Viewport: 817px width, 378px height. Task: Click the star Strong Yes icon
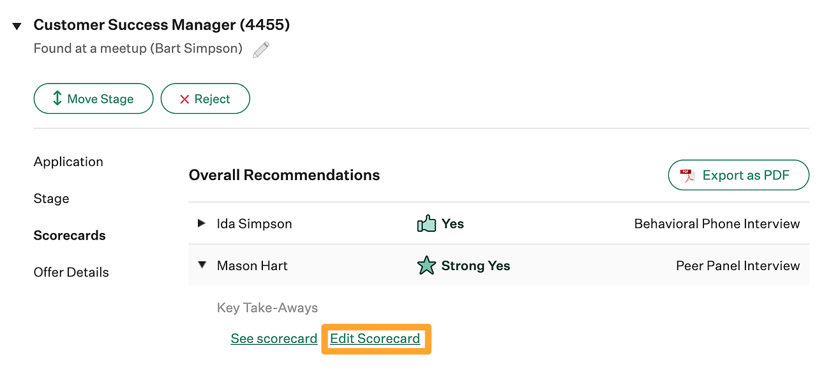tap(426, 266)
